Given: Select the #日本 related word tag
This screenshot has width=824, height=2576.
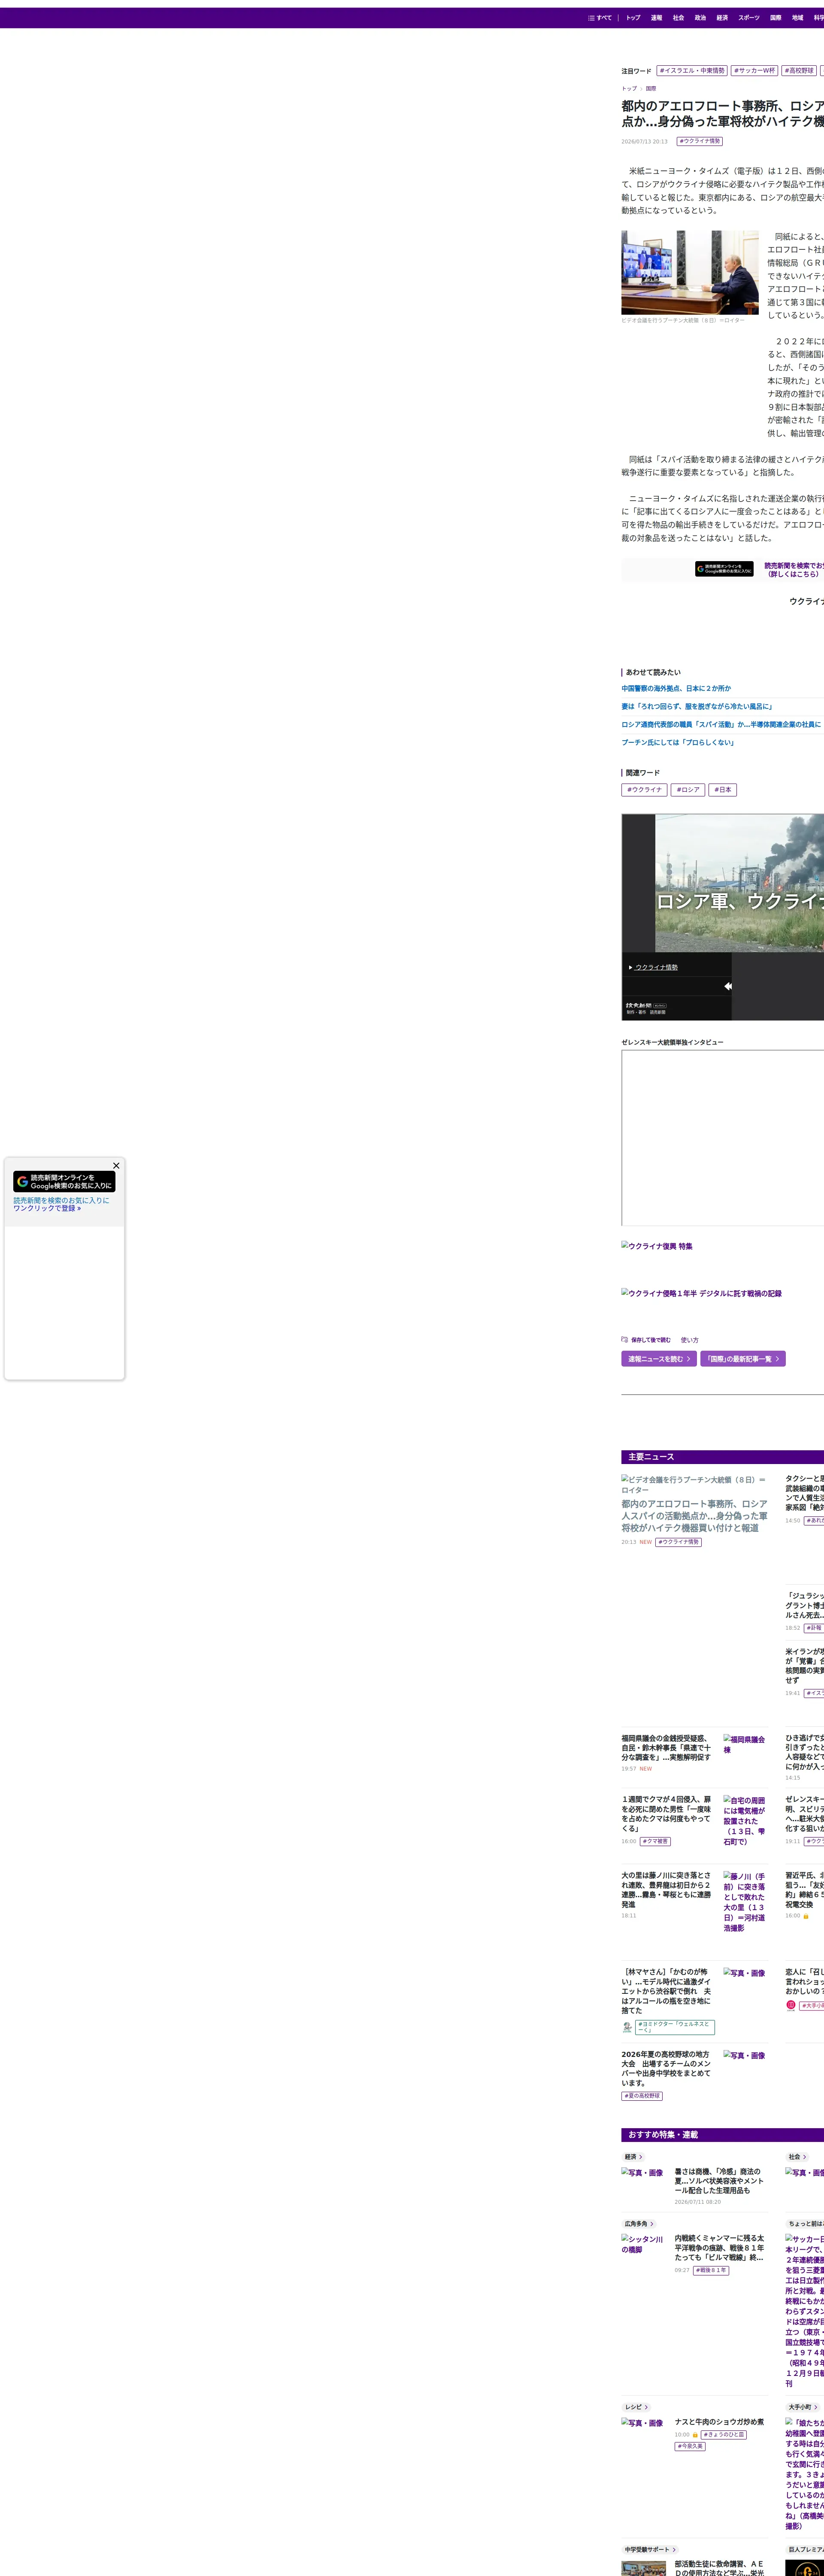Looking at the screenshot, I should pyautogui.click(x=723, y=790).
